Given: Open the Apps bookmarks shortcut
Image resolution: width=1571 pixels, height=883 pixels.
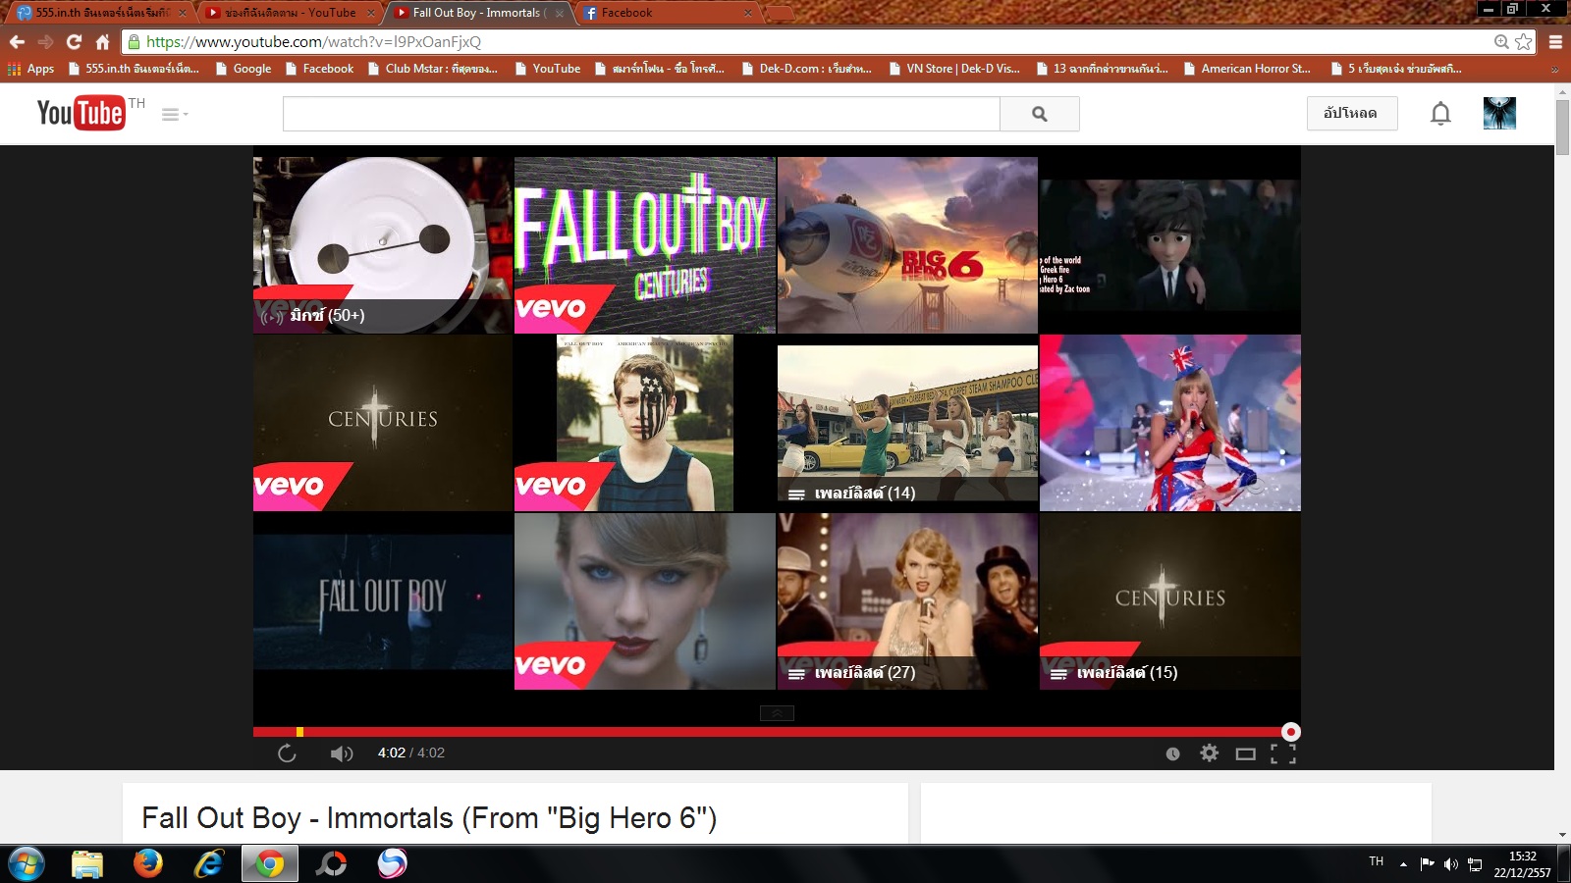Looking at the screenshot, I should [x=30, y=69].
